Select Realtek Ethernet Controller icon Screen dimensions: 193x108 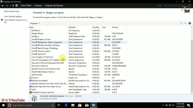coord(30,83)
